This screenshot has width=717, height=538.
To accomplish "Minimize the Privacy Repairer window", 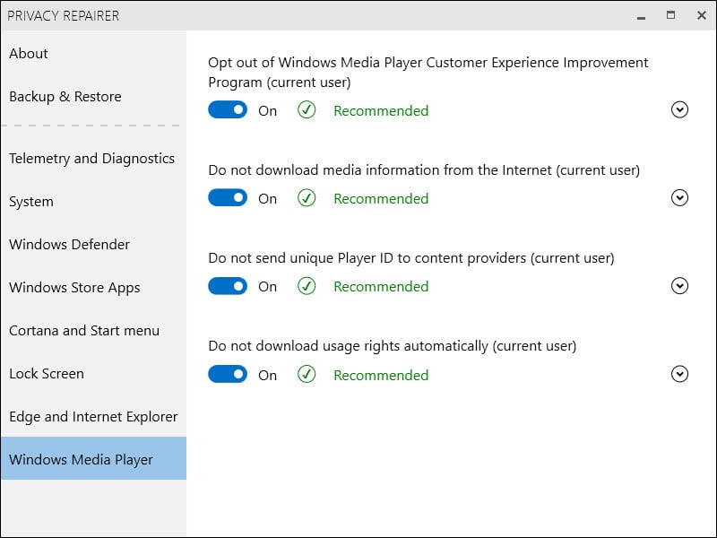I will click(641, 16).
